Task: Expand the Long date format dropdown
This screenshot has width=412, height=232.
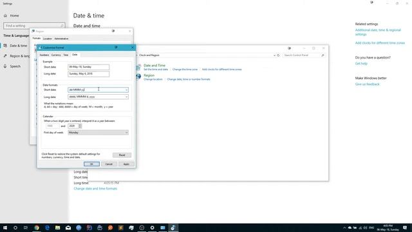Action: pyautogui.click(x=126, y=97)
